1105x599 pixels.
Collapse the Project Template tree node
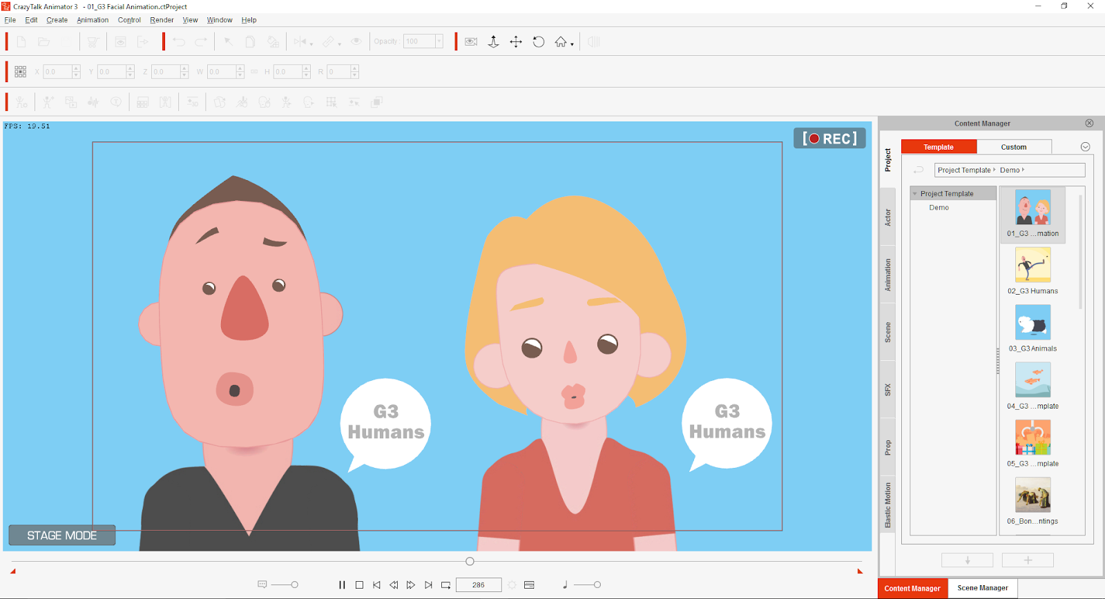point(915,194)
